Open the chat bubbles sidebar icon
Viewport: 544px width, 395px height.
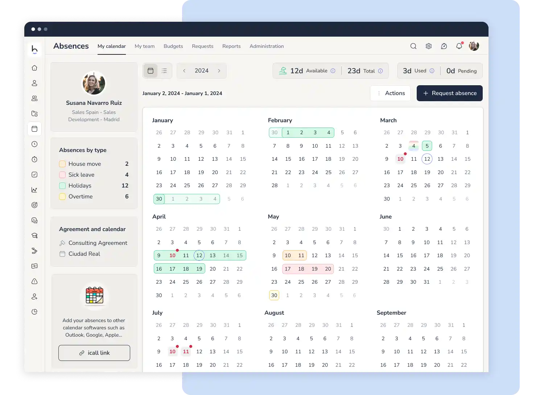point(34,220)
